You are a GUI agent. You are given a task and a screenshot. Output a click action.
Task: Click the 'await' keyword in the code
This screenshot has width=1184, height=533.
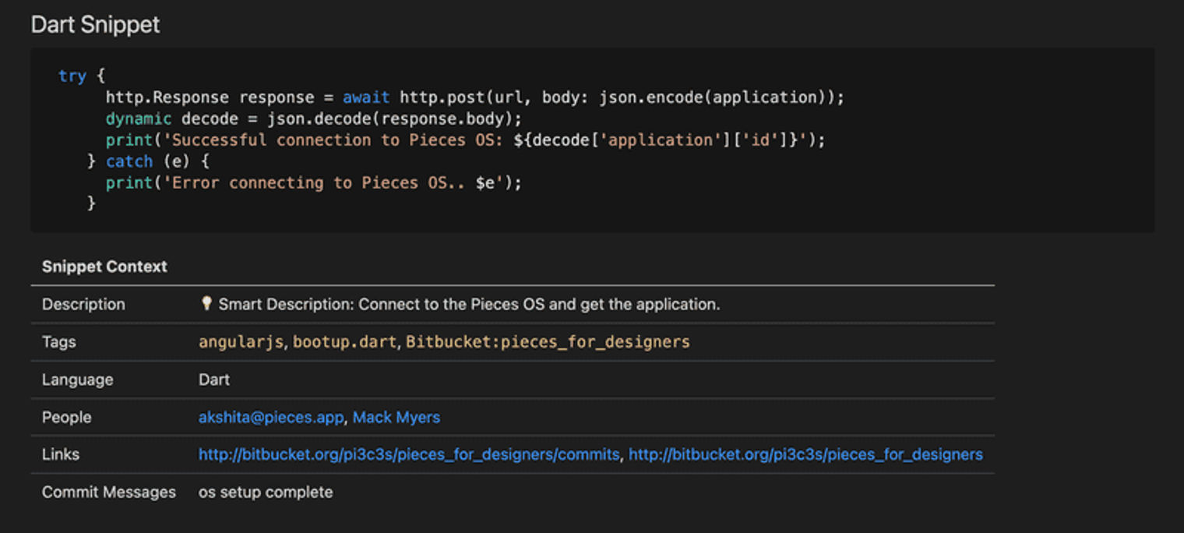pyautogui.click(x=366, y=97)
